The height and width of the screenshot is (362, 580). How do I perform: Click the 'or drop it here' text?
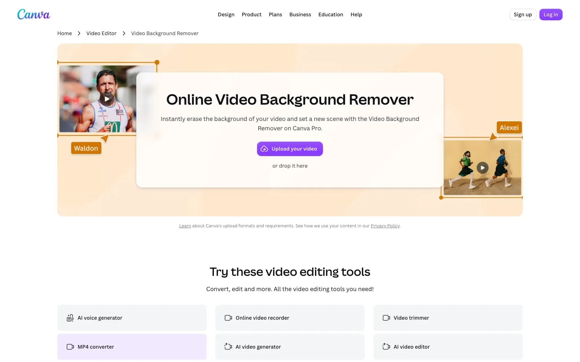click(290, 166)
